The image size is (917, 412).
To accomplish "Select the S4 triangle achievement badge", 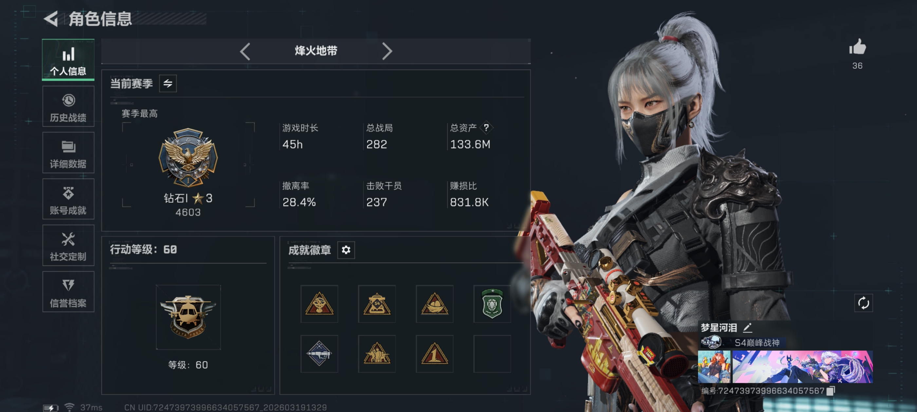I will point(377,303).
